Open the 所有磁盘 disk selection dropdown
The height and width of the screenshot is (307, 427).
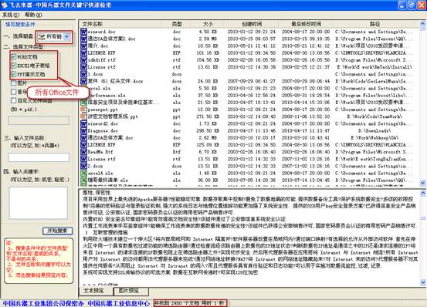point(67,37)
